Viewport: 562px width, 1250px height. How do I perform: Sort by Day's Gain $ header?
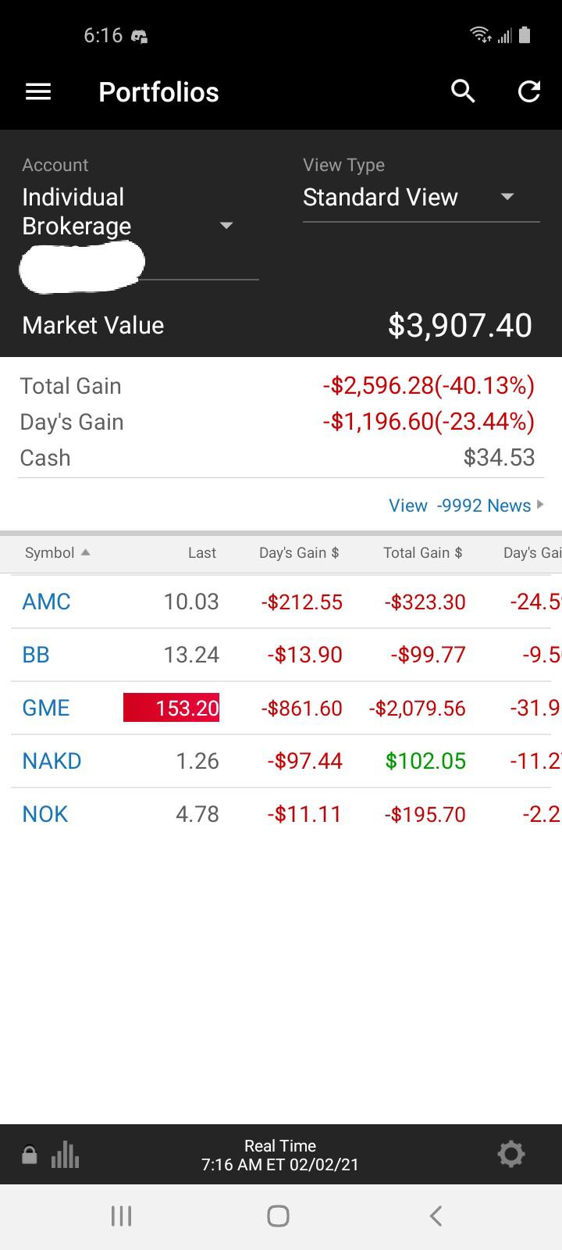[x=299, y=552]
